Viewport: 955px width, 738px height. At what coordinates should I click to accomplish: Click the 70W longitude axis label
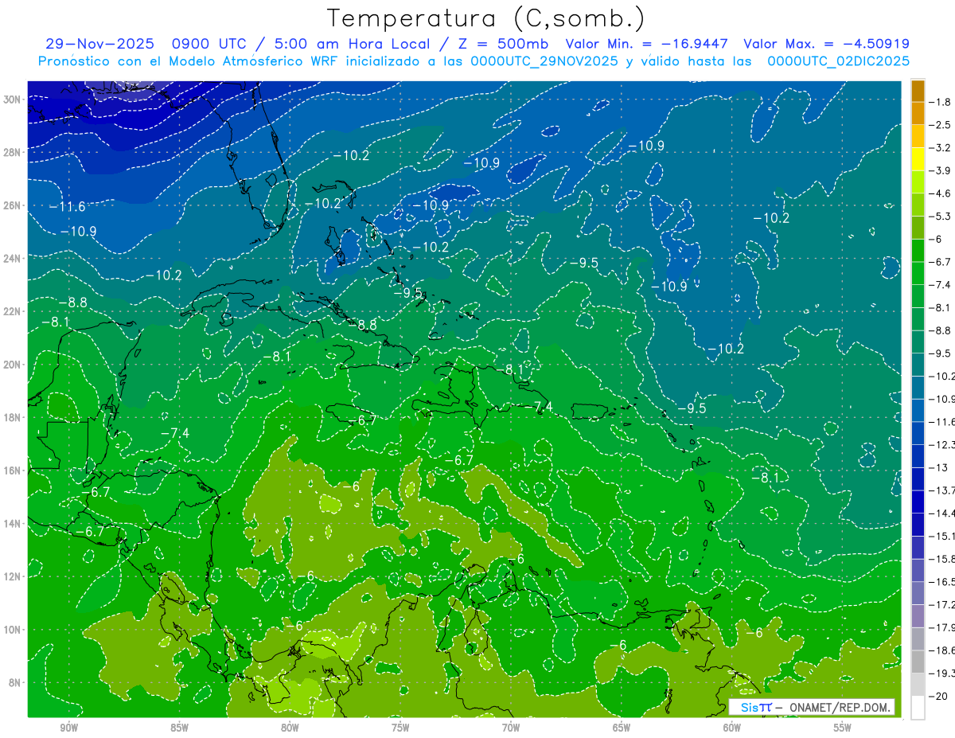(511, 728)
